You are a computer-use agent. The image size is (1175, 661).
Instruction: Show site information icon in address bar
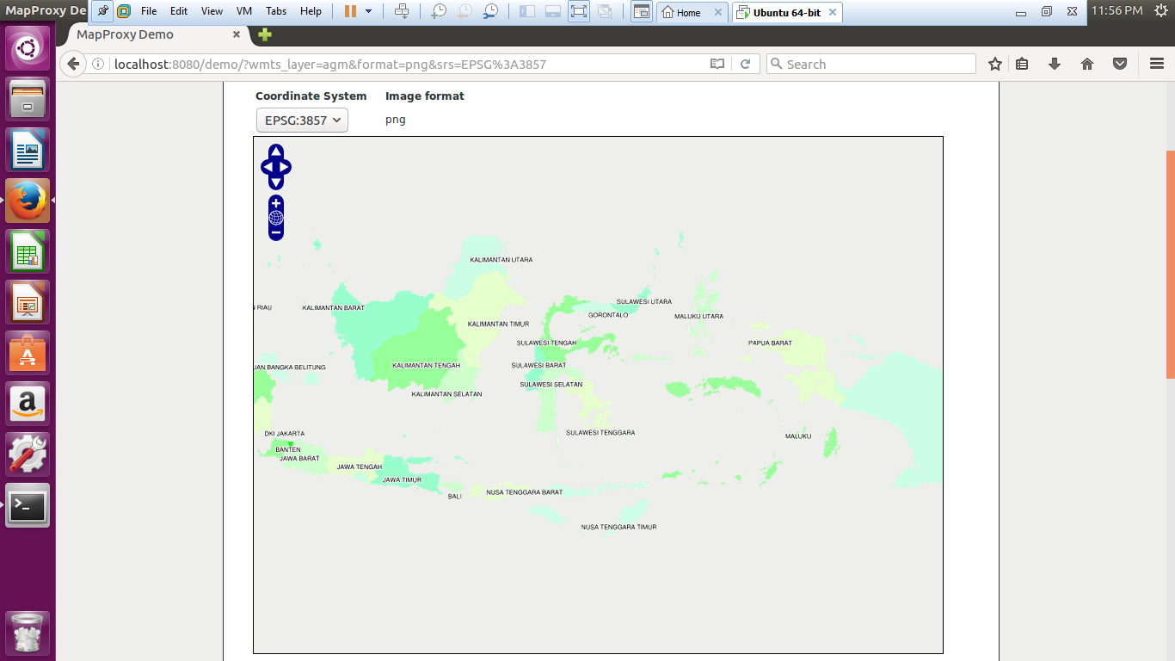[x=98, y=64]
